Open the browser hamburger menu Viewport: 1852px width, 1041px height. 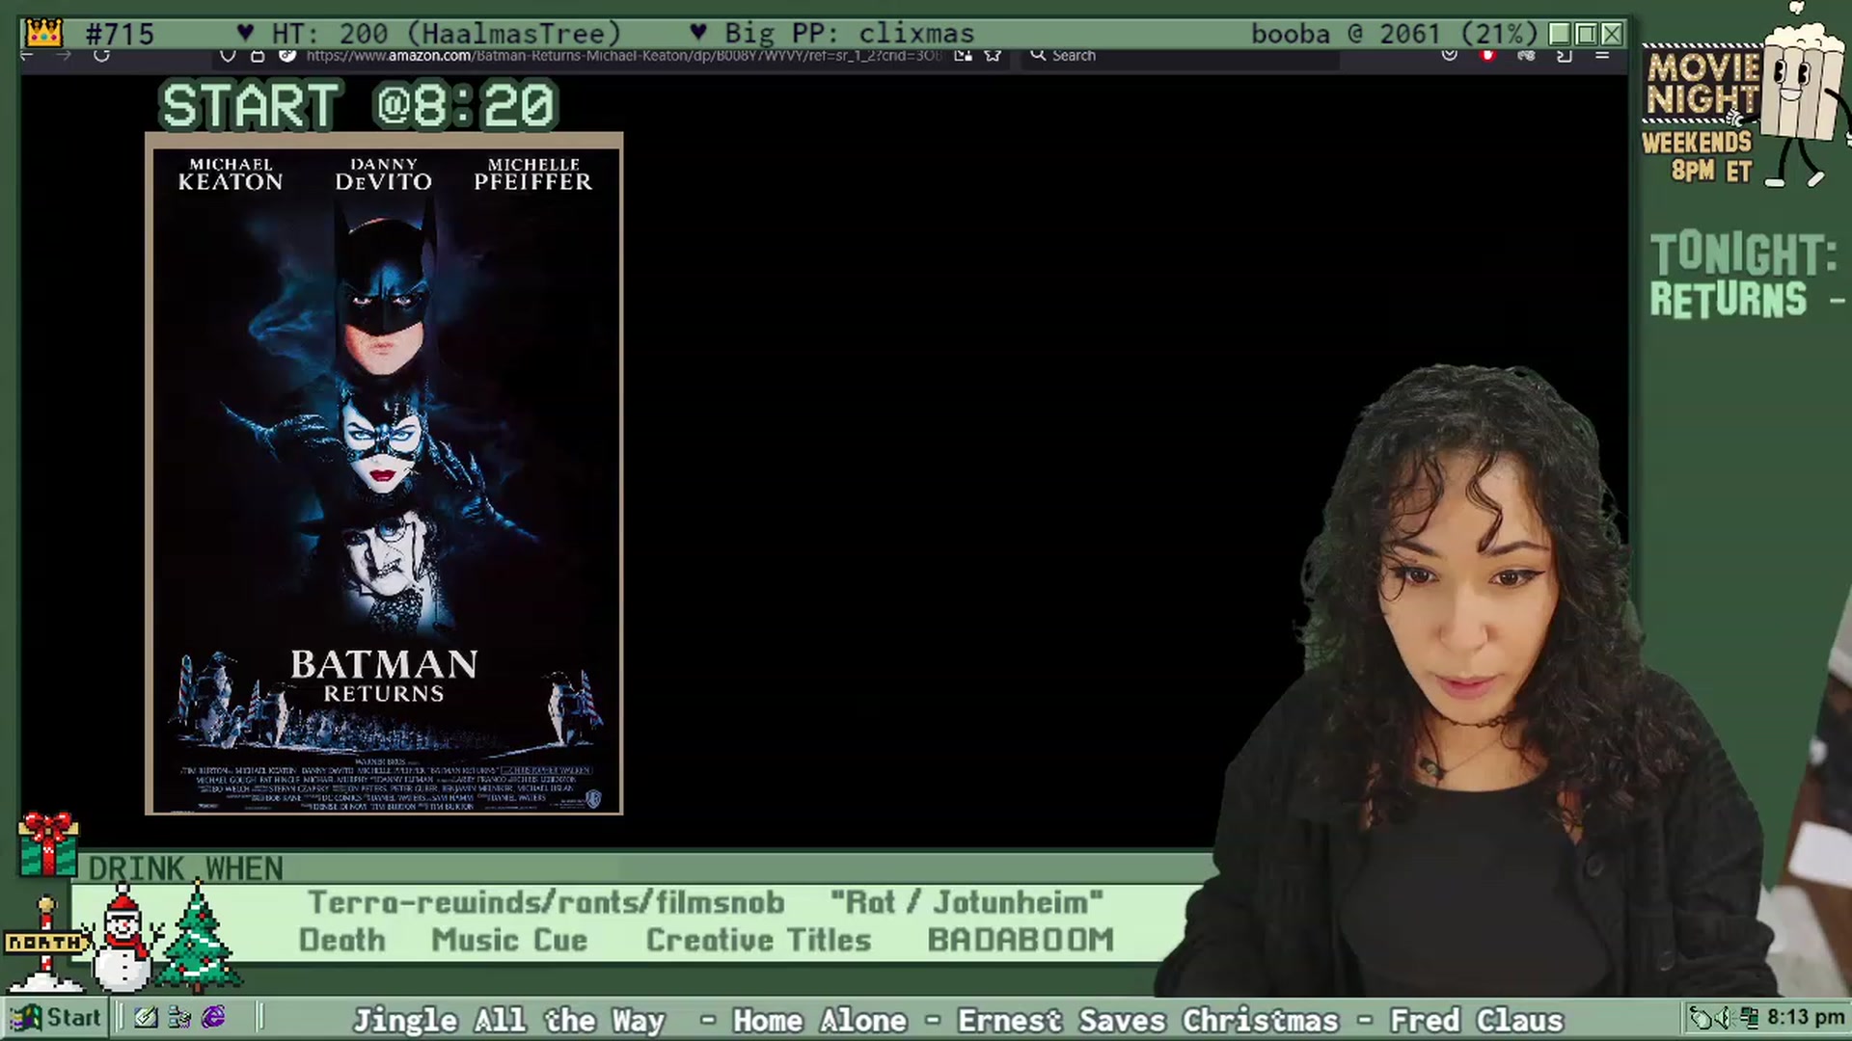click(1602, 55)
